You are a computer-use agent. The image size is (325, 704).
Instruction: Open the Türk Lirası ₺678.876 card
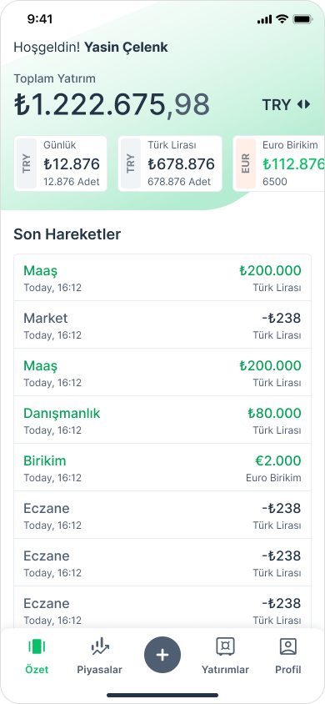pos(170,163)
